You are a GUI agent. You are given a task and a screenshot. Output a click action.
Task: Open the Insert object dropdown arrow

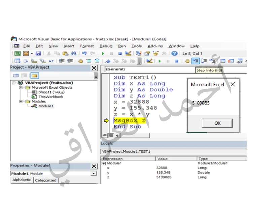tap(32, 53)
